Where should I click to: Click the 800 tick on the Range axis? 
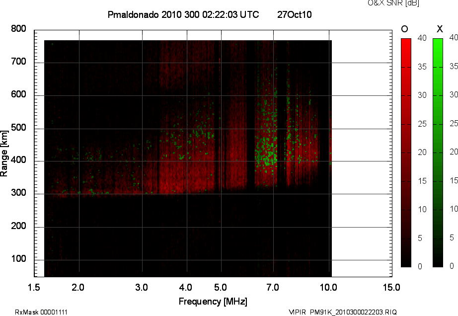click(18, 29)
